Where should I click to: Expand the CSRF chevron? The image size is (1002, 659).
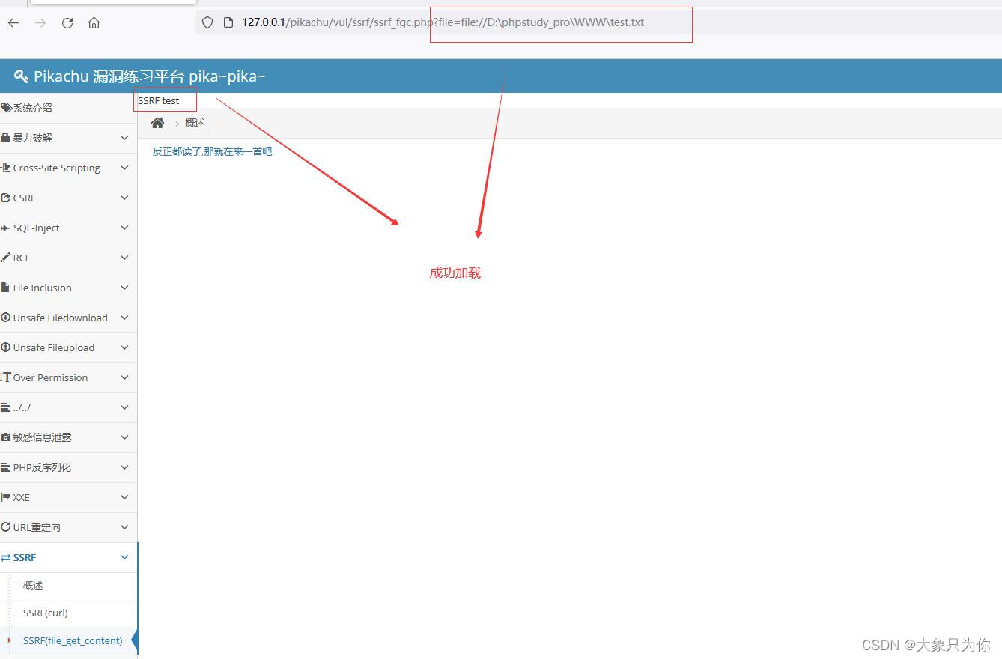(x=124, y=198)
